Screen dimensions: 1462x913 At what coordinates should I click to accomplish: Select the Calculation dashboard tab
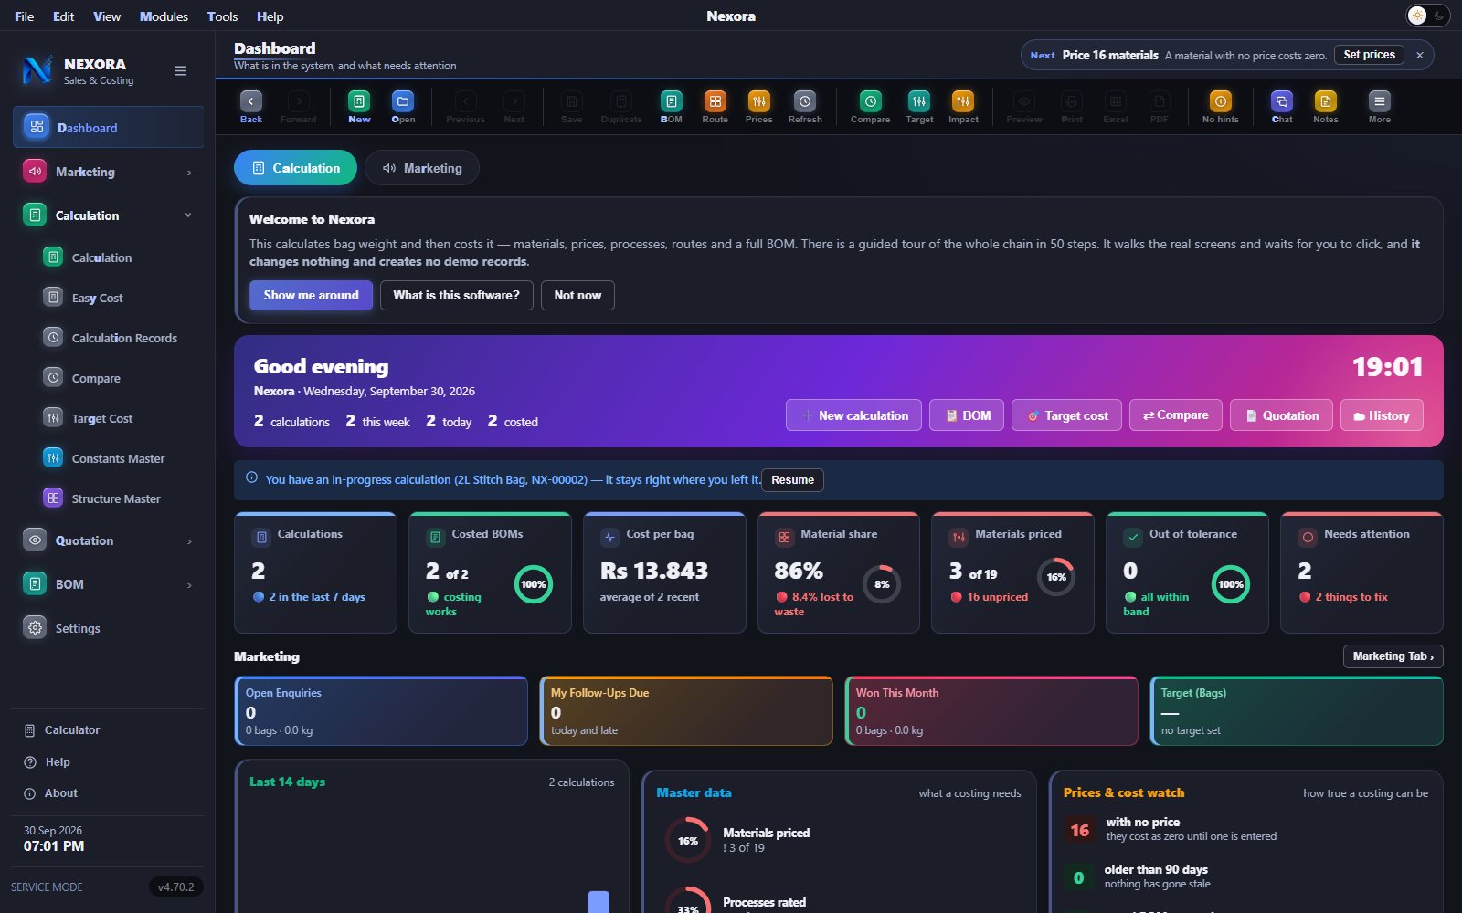click(x=295, y=168)
